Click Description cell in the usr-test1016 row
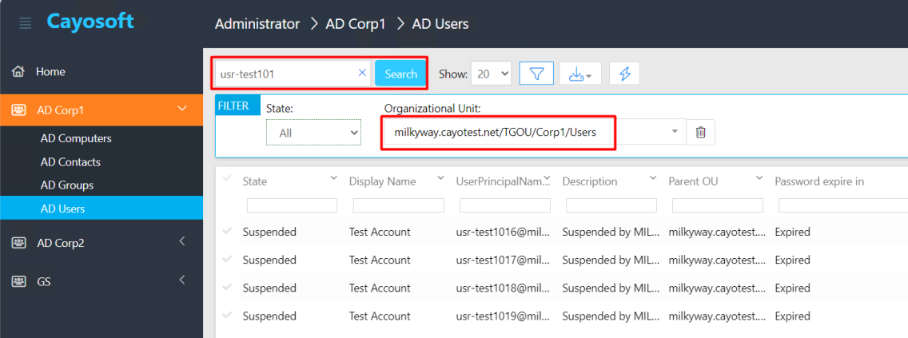The image size is (908, 338). [611, 232]
